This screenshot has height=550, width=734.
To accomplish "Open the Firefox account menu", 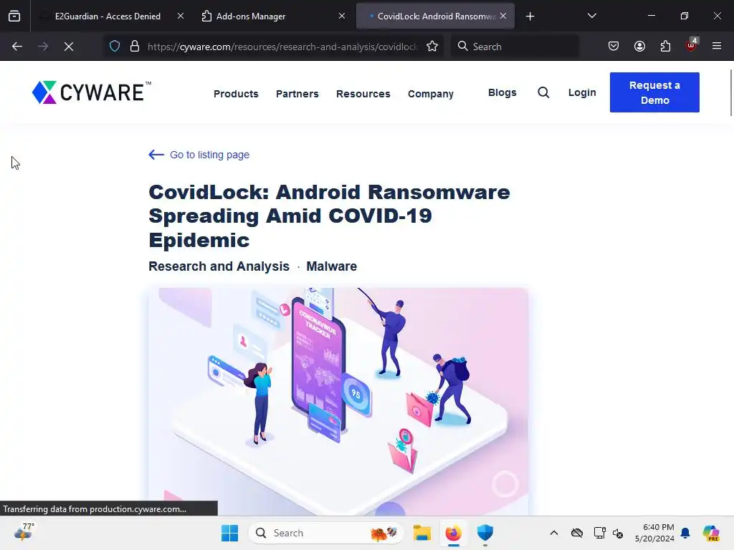I will click(x=639, y=47).
